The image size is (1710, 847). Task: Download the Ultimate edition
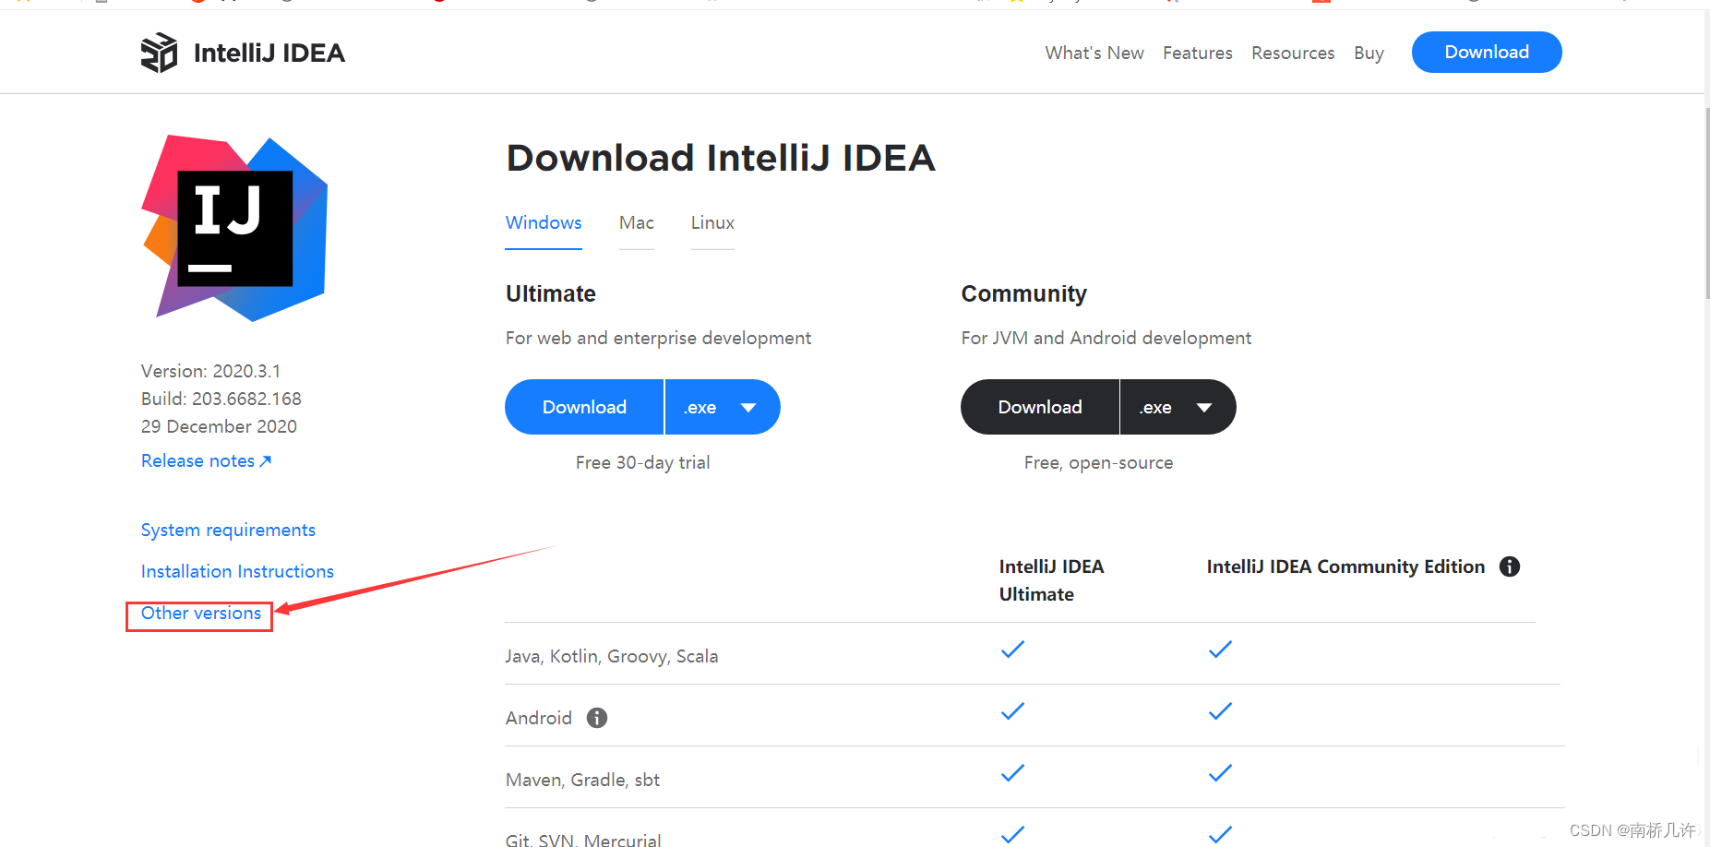coord(584,407)
